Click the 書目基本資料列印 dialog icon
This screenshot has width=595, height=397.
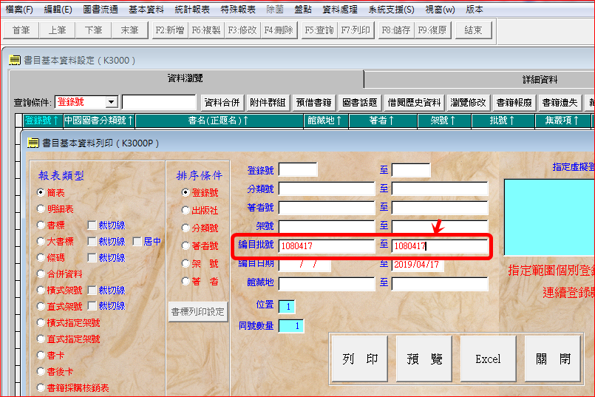click(x=33, y=143)
